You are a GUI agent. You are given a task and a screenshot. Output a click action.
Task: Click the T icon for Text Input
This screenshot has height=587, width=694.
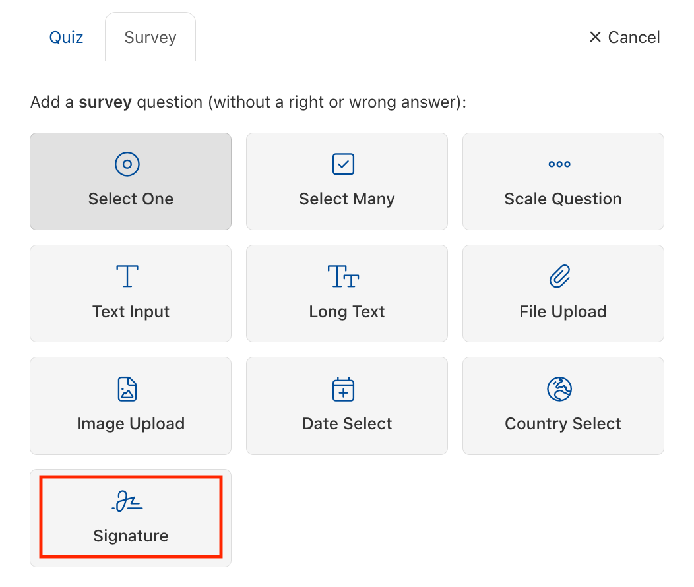[x=127, y=276]
